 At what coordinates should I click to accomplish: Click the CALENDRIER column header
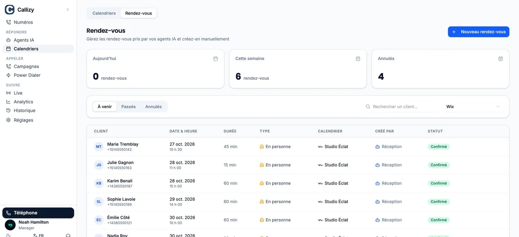pyautogui.click(x=330, y=131)
